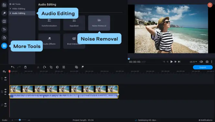The width and height of the screenshot is (215, 122).
Task: Toggle the video track arrow icon
Action: 6,94
